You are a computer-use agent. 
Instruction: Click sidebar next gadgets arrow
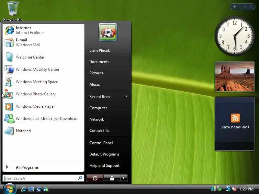pos(251,7)
